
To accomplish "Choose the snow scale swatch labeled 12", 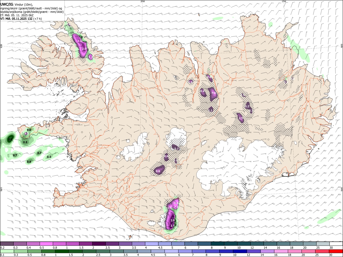I will click(257, 244).
